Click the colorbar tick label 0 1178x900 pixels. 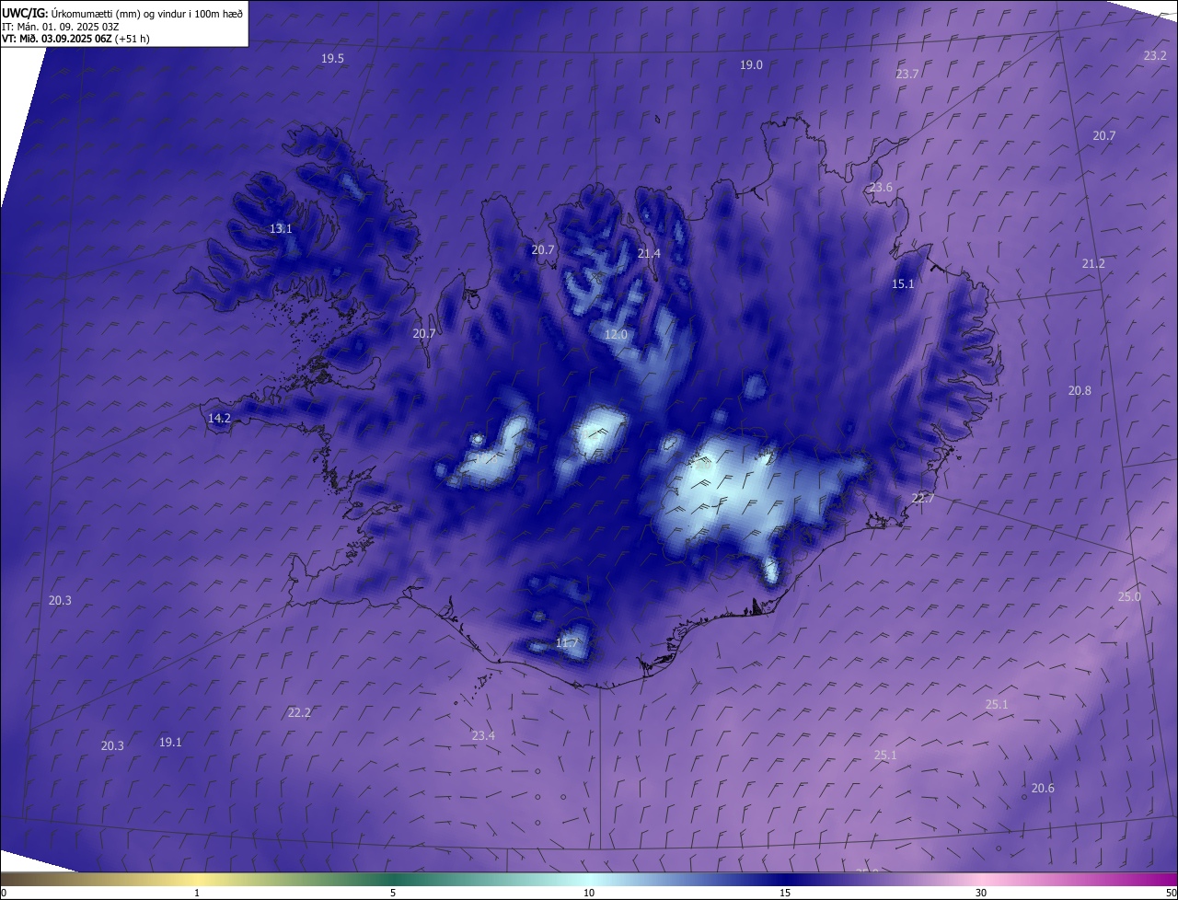point(3,893)
